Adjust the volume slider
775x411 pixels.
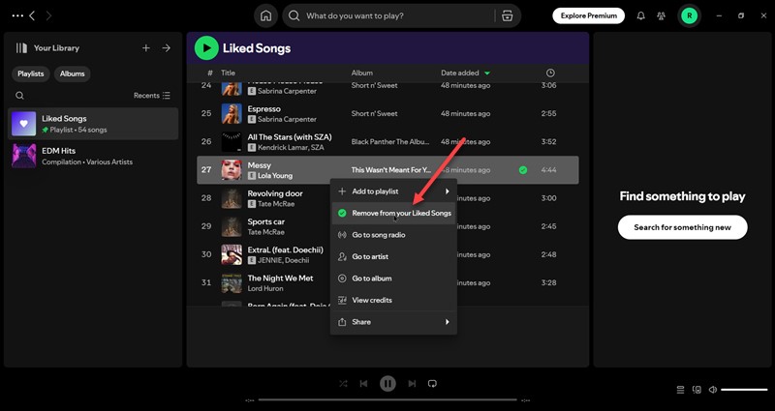point(744,390)
